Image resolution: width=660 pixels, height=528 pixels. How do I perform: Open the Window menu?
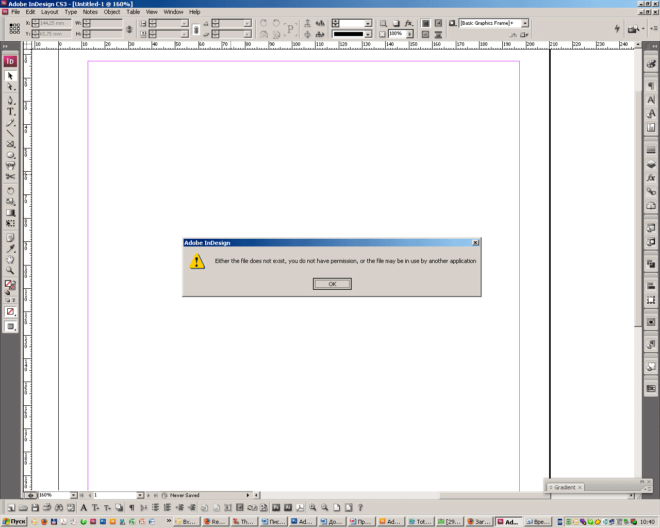(173, 12)
